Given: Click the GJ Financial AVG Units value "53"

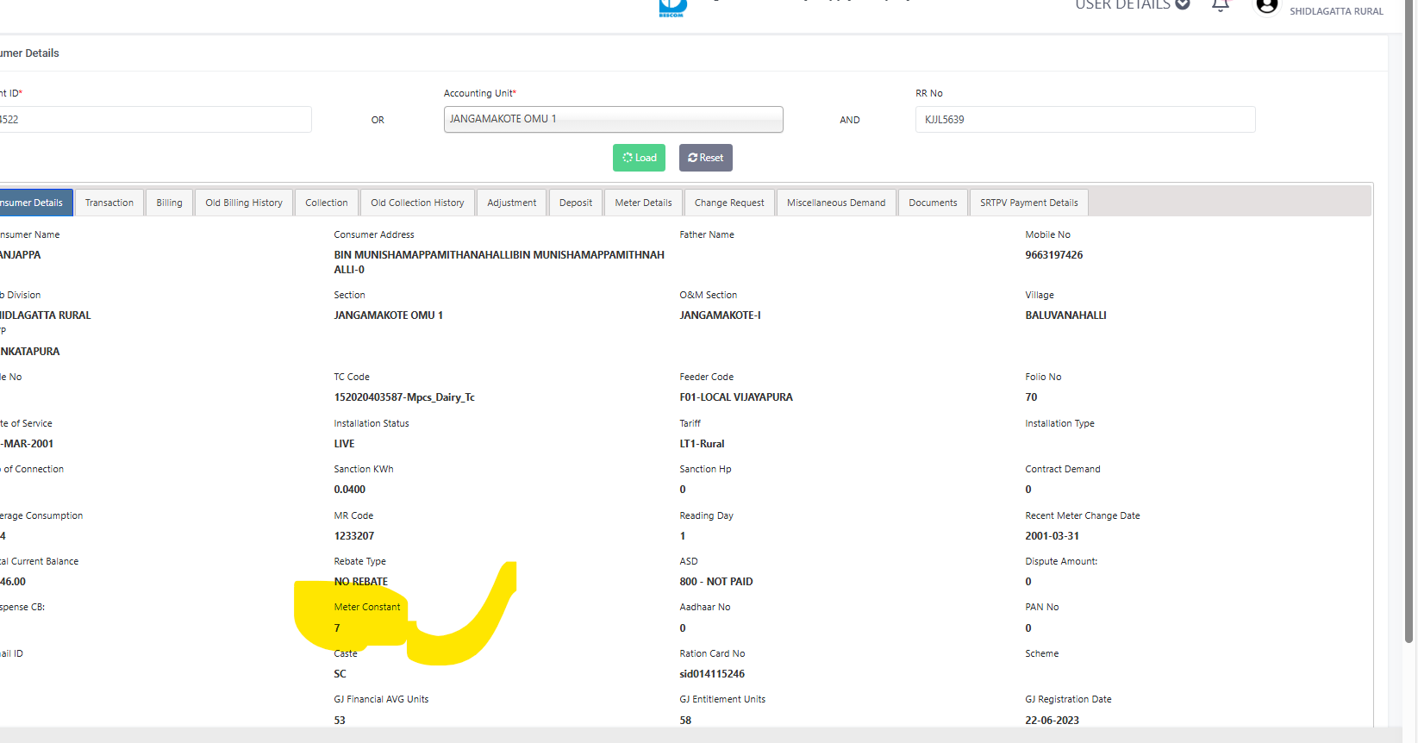Looking at the screenshot, I should pos(340,721).
